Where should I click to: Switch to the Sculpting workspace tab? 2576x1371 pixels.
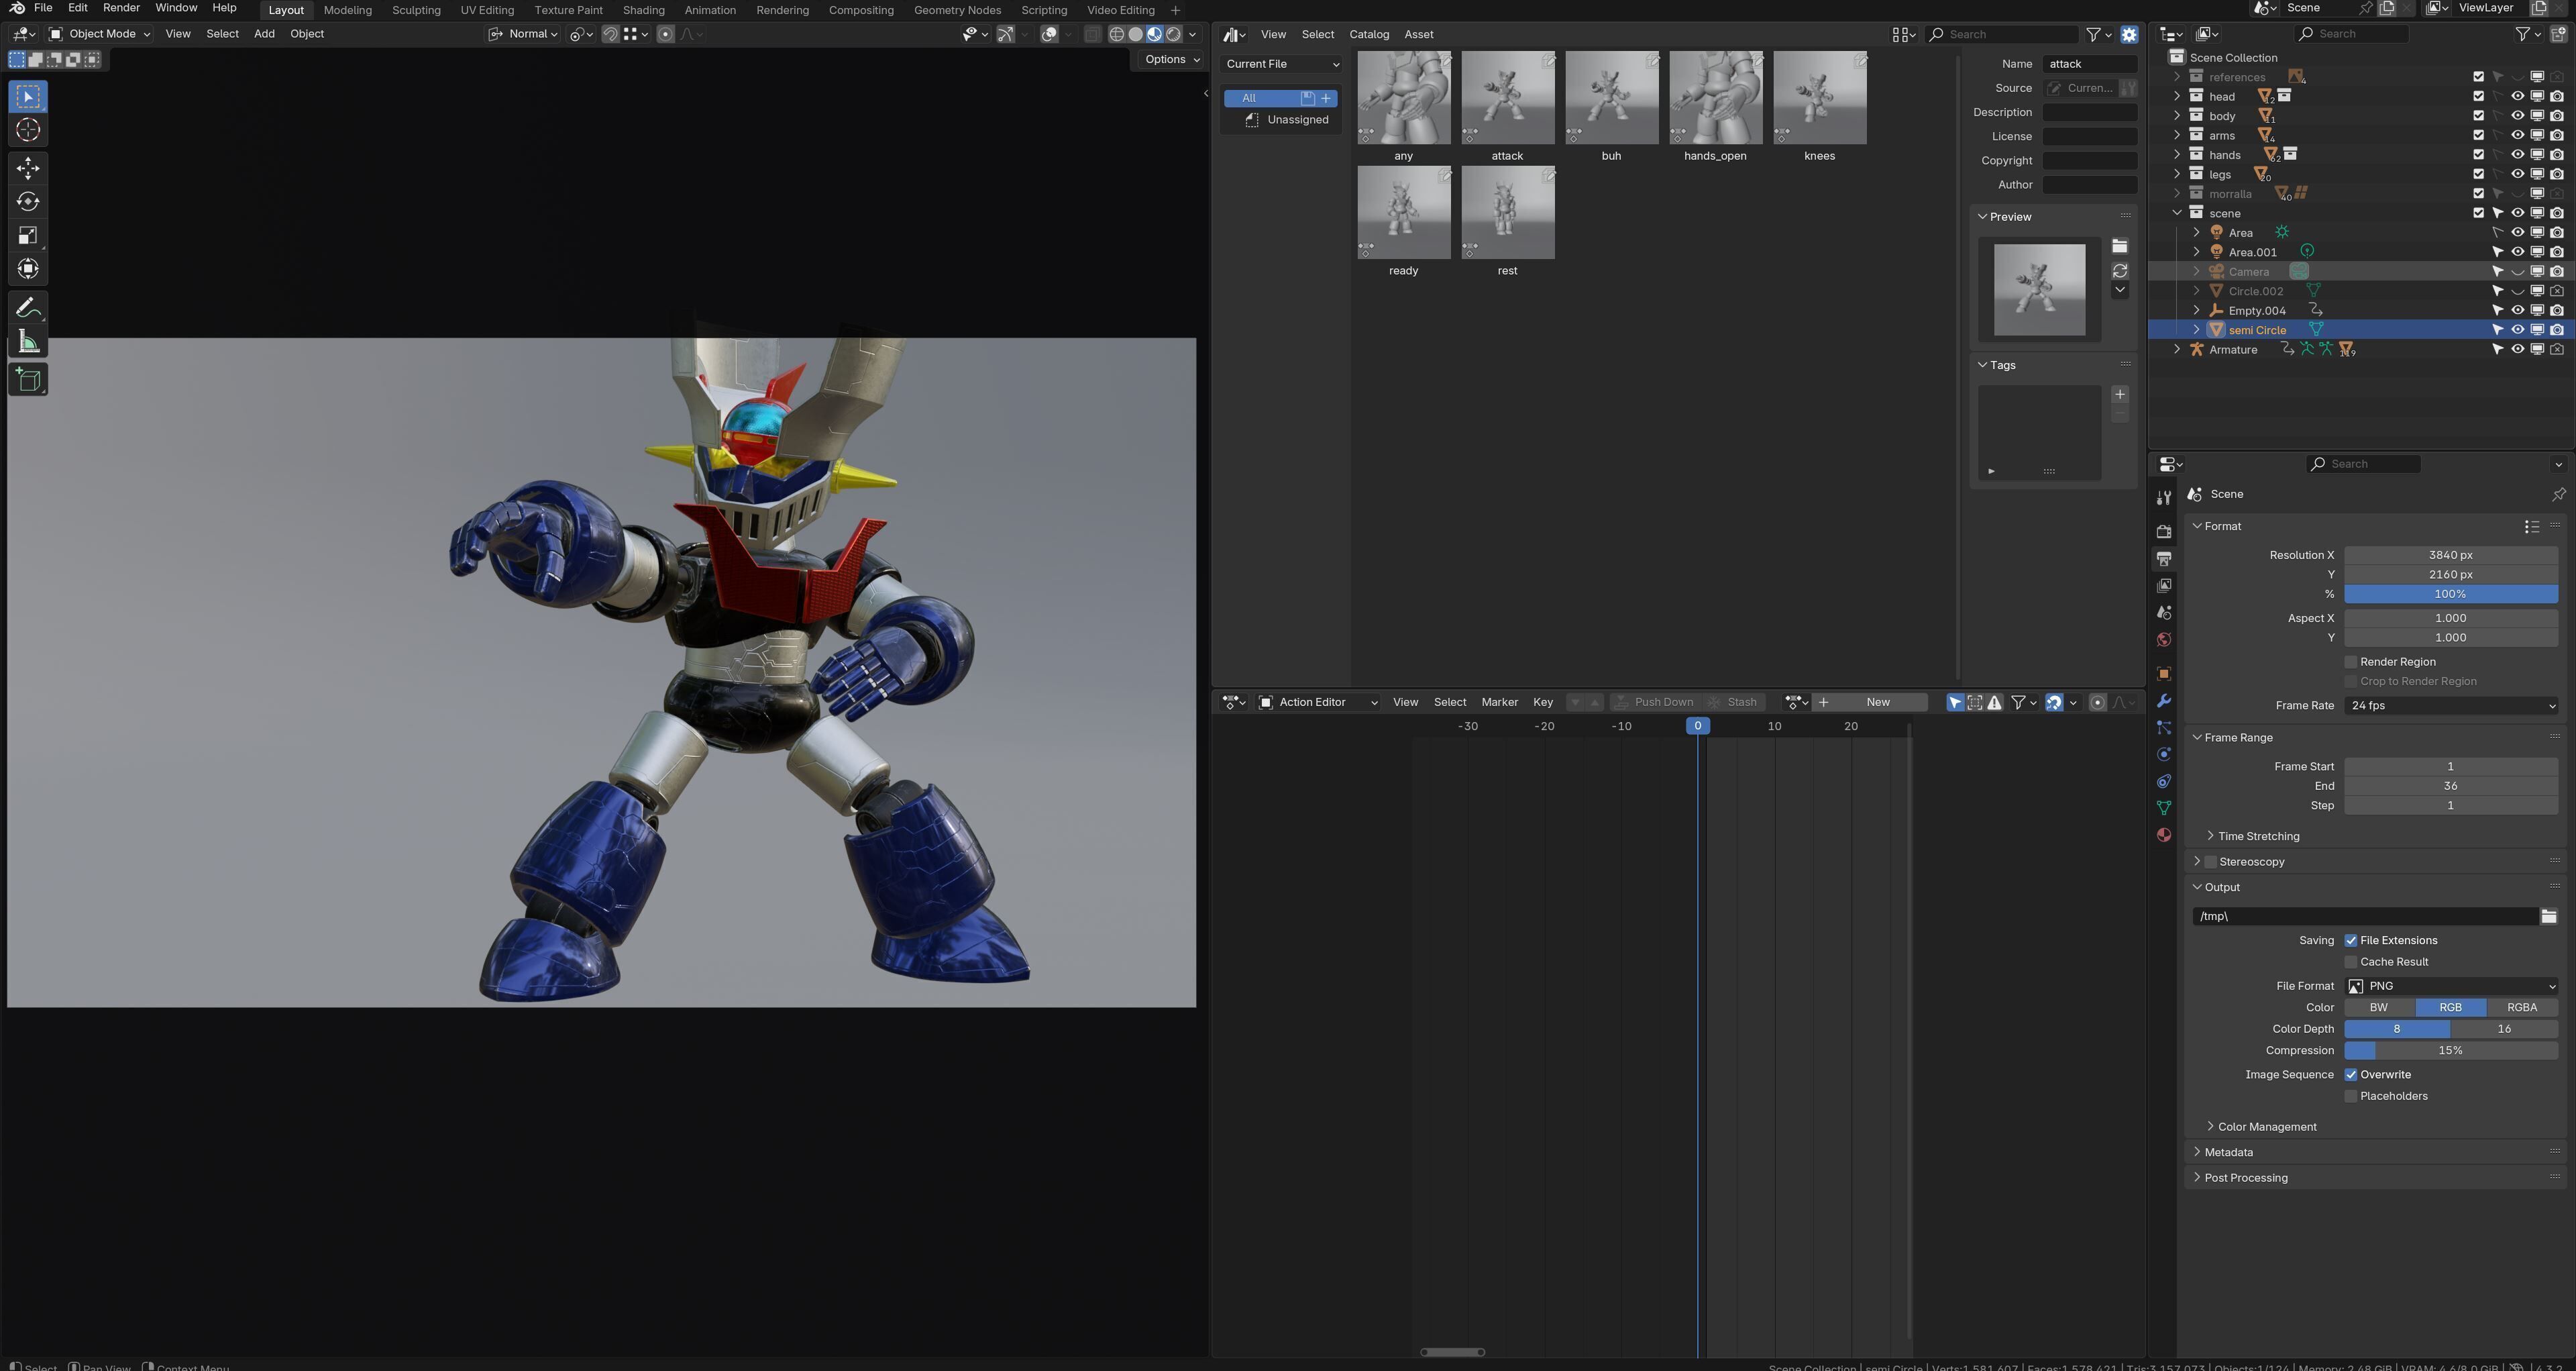(416, 10)
